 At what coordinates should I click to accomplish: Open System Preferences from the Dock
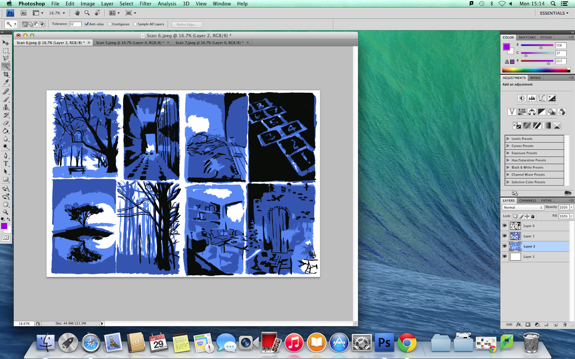coord(362,342)
